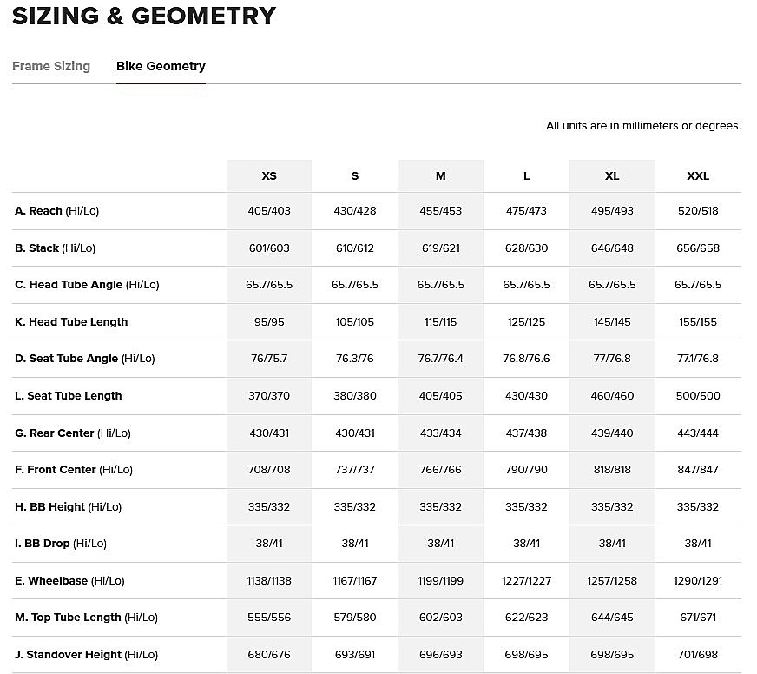Click the XS size column header
Viewport: 757px width, 674px height.
[x=269, y=175]
